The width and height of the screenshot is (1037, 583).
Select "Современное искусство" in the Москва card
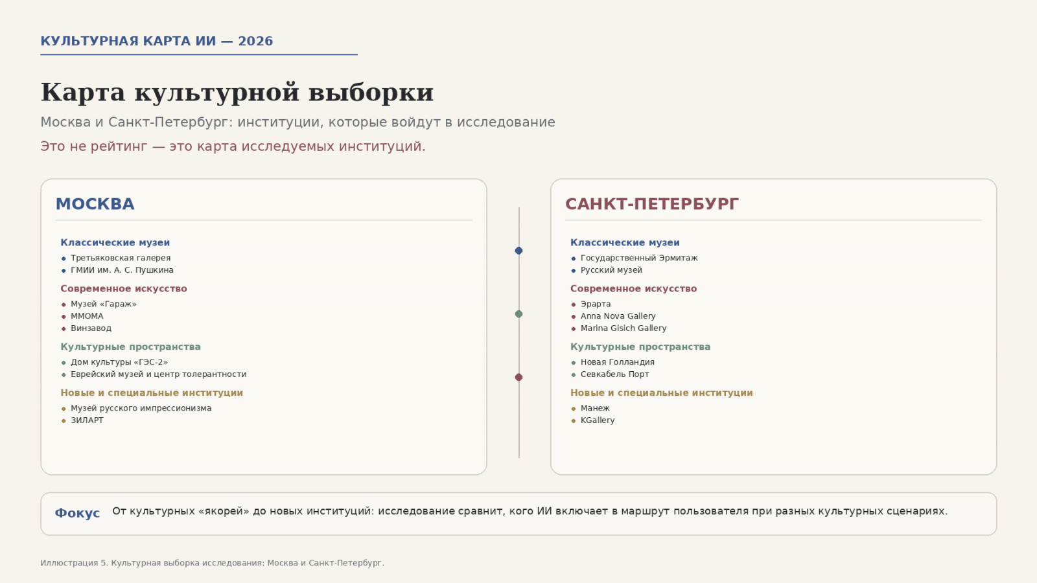click(124, 288)
